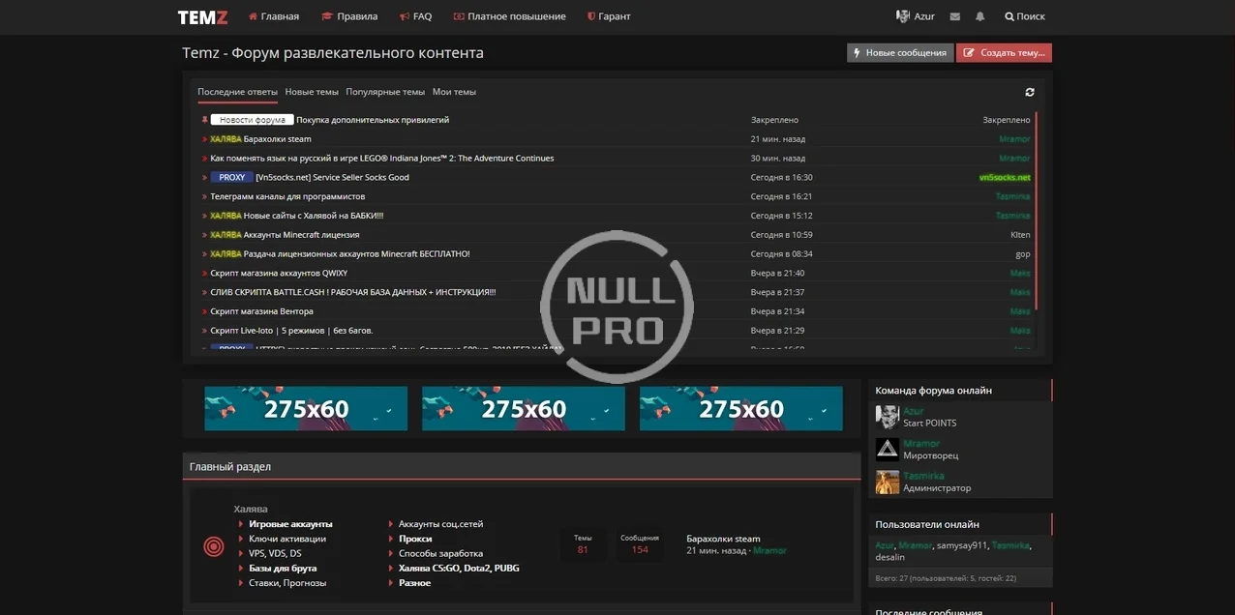Click samysay911 in users online
Viewport: 1235px width, 615px height.
pyautogui.click(x=962, y=545)
